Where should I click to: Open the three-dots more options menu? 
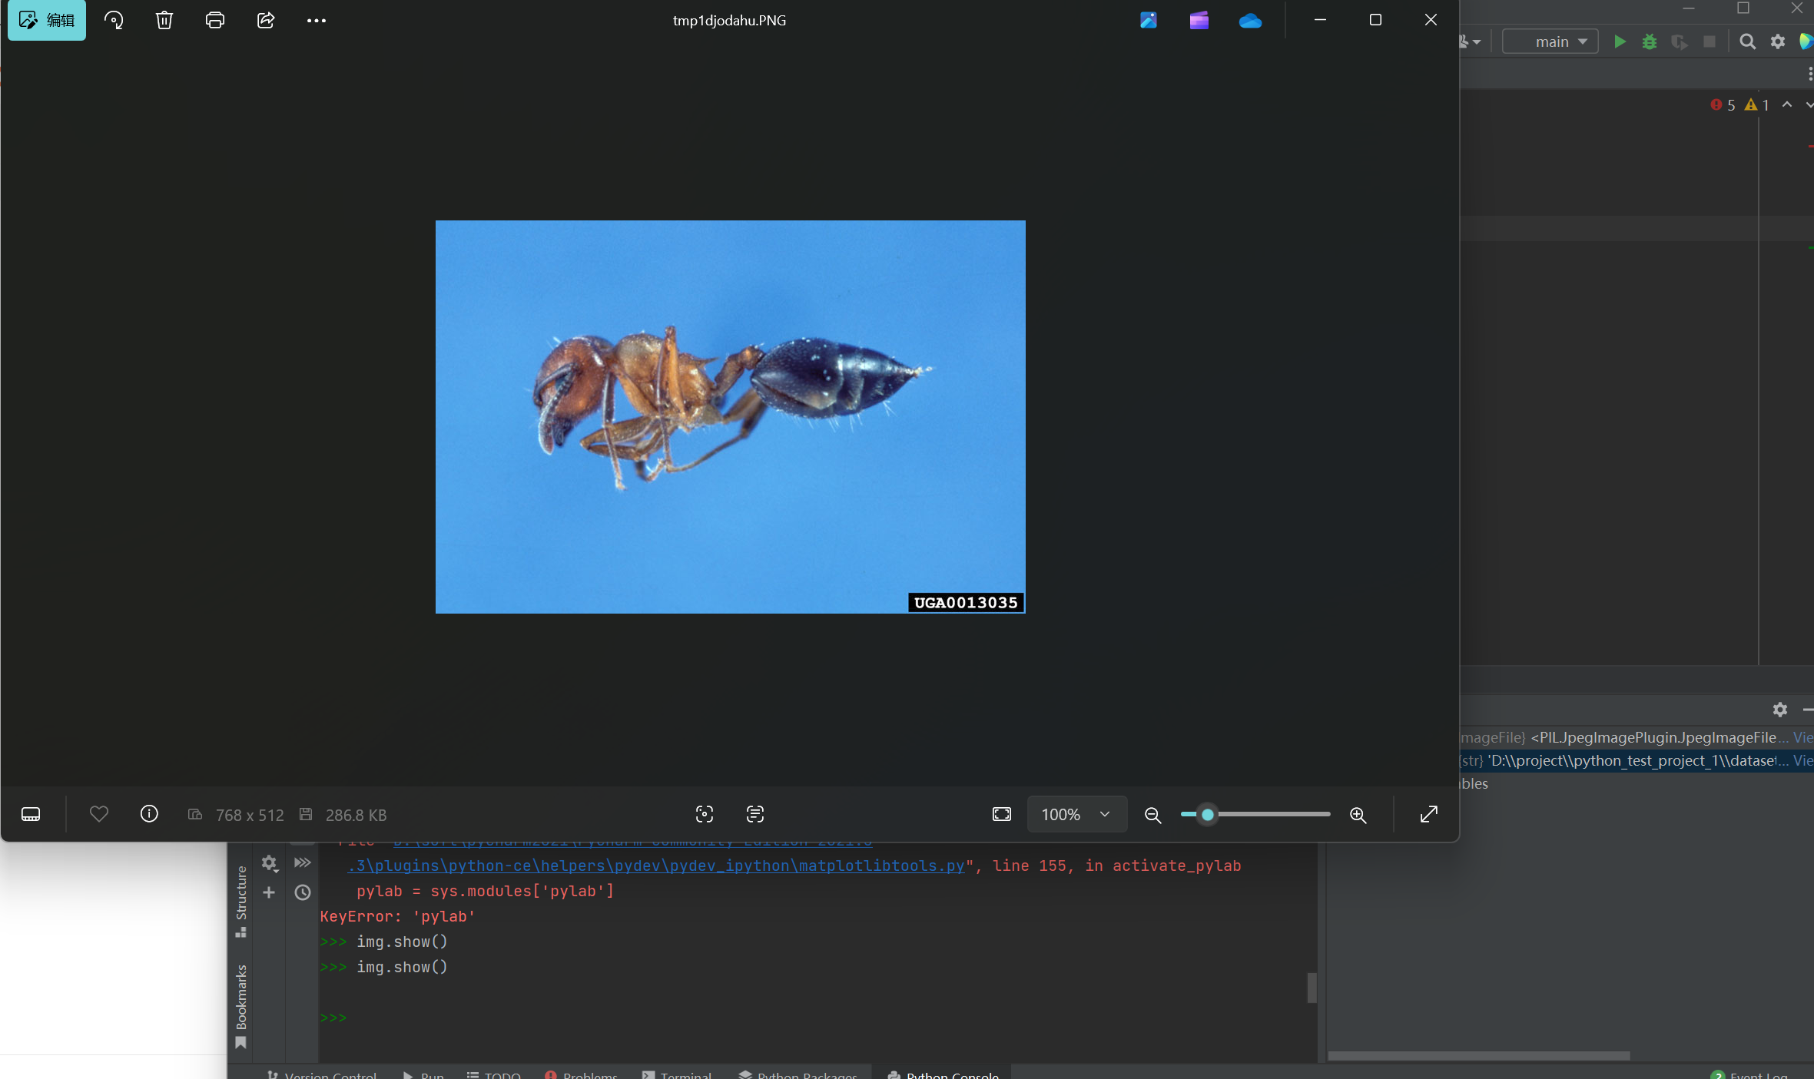coord(316,21)
